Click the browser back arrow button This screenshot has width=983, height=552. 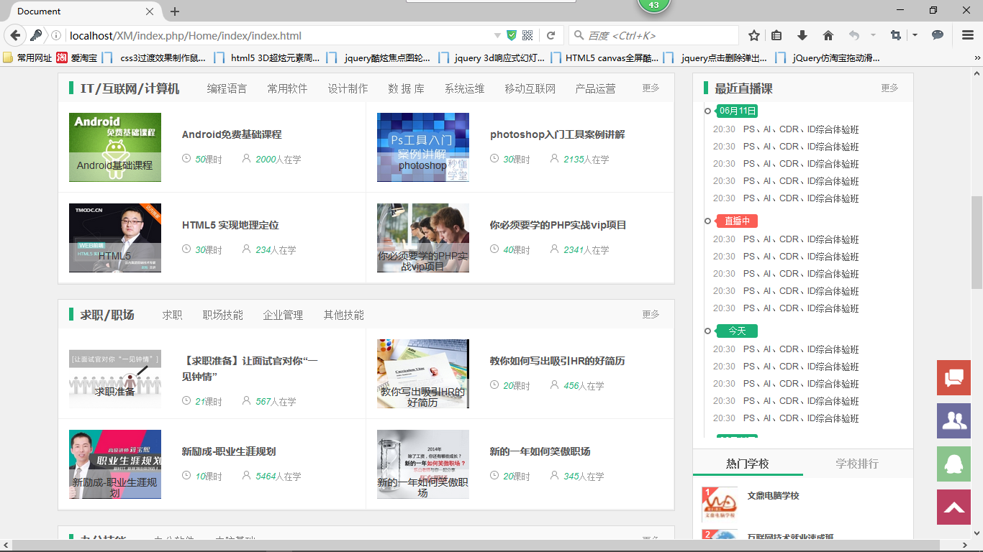(15, 35)
